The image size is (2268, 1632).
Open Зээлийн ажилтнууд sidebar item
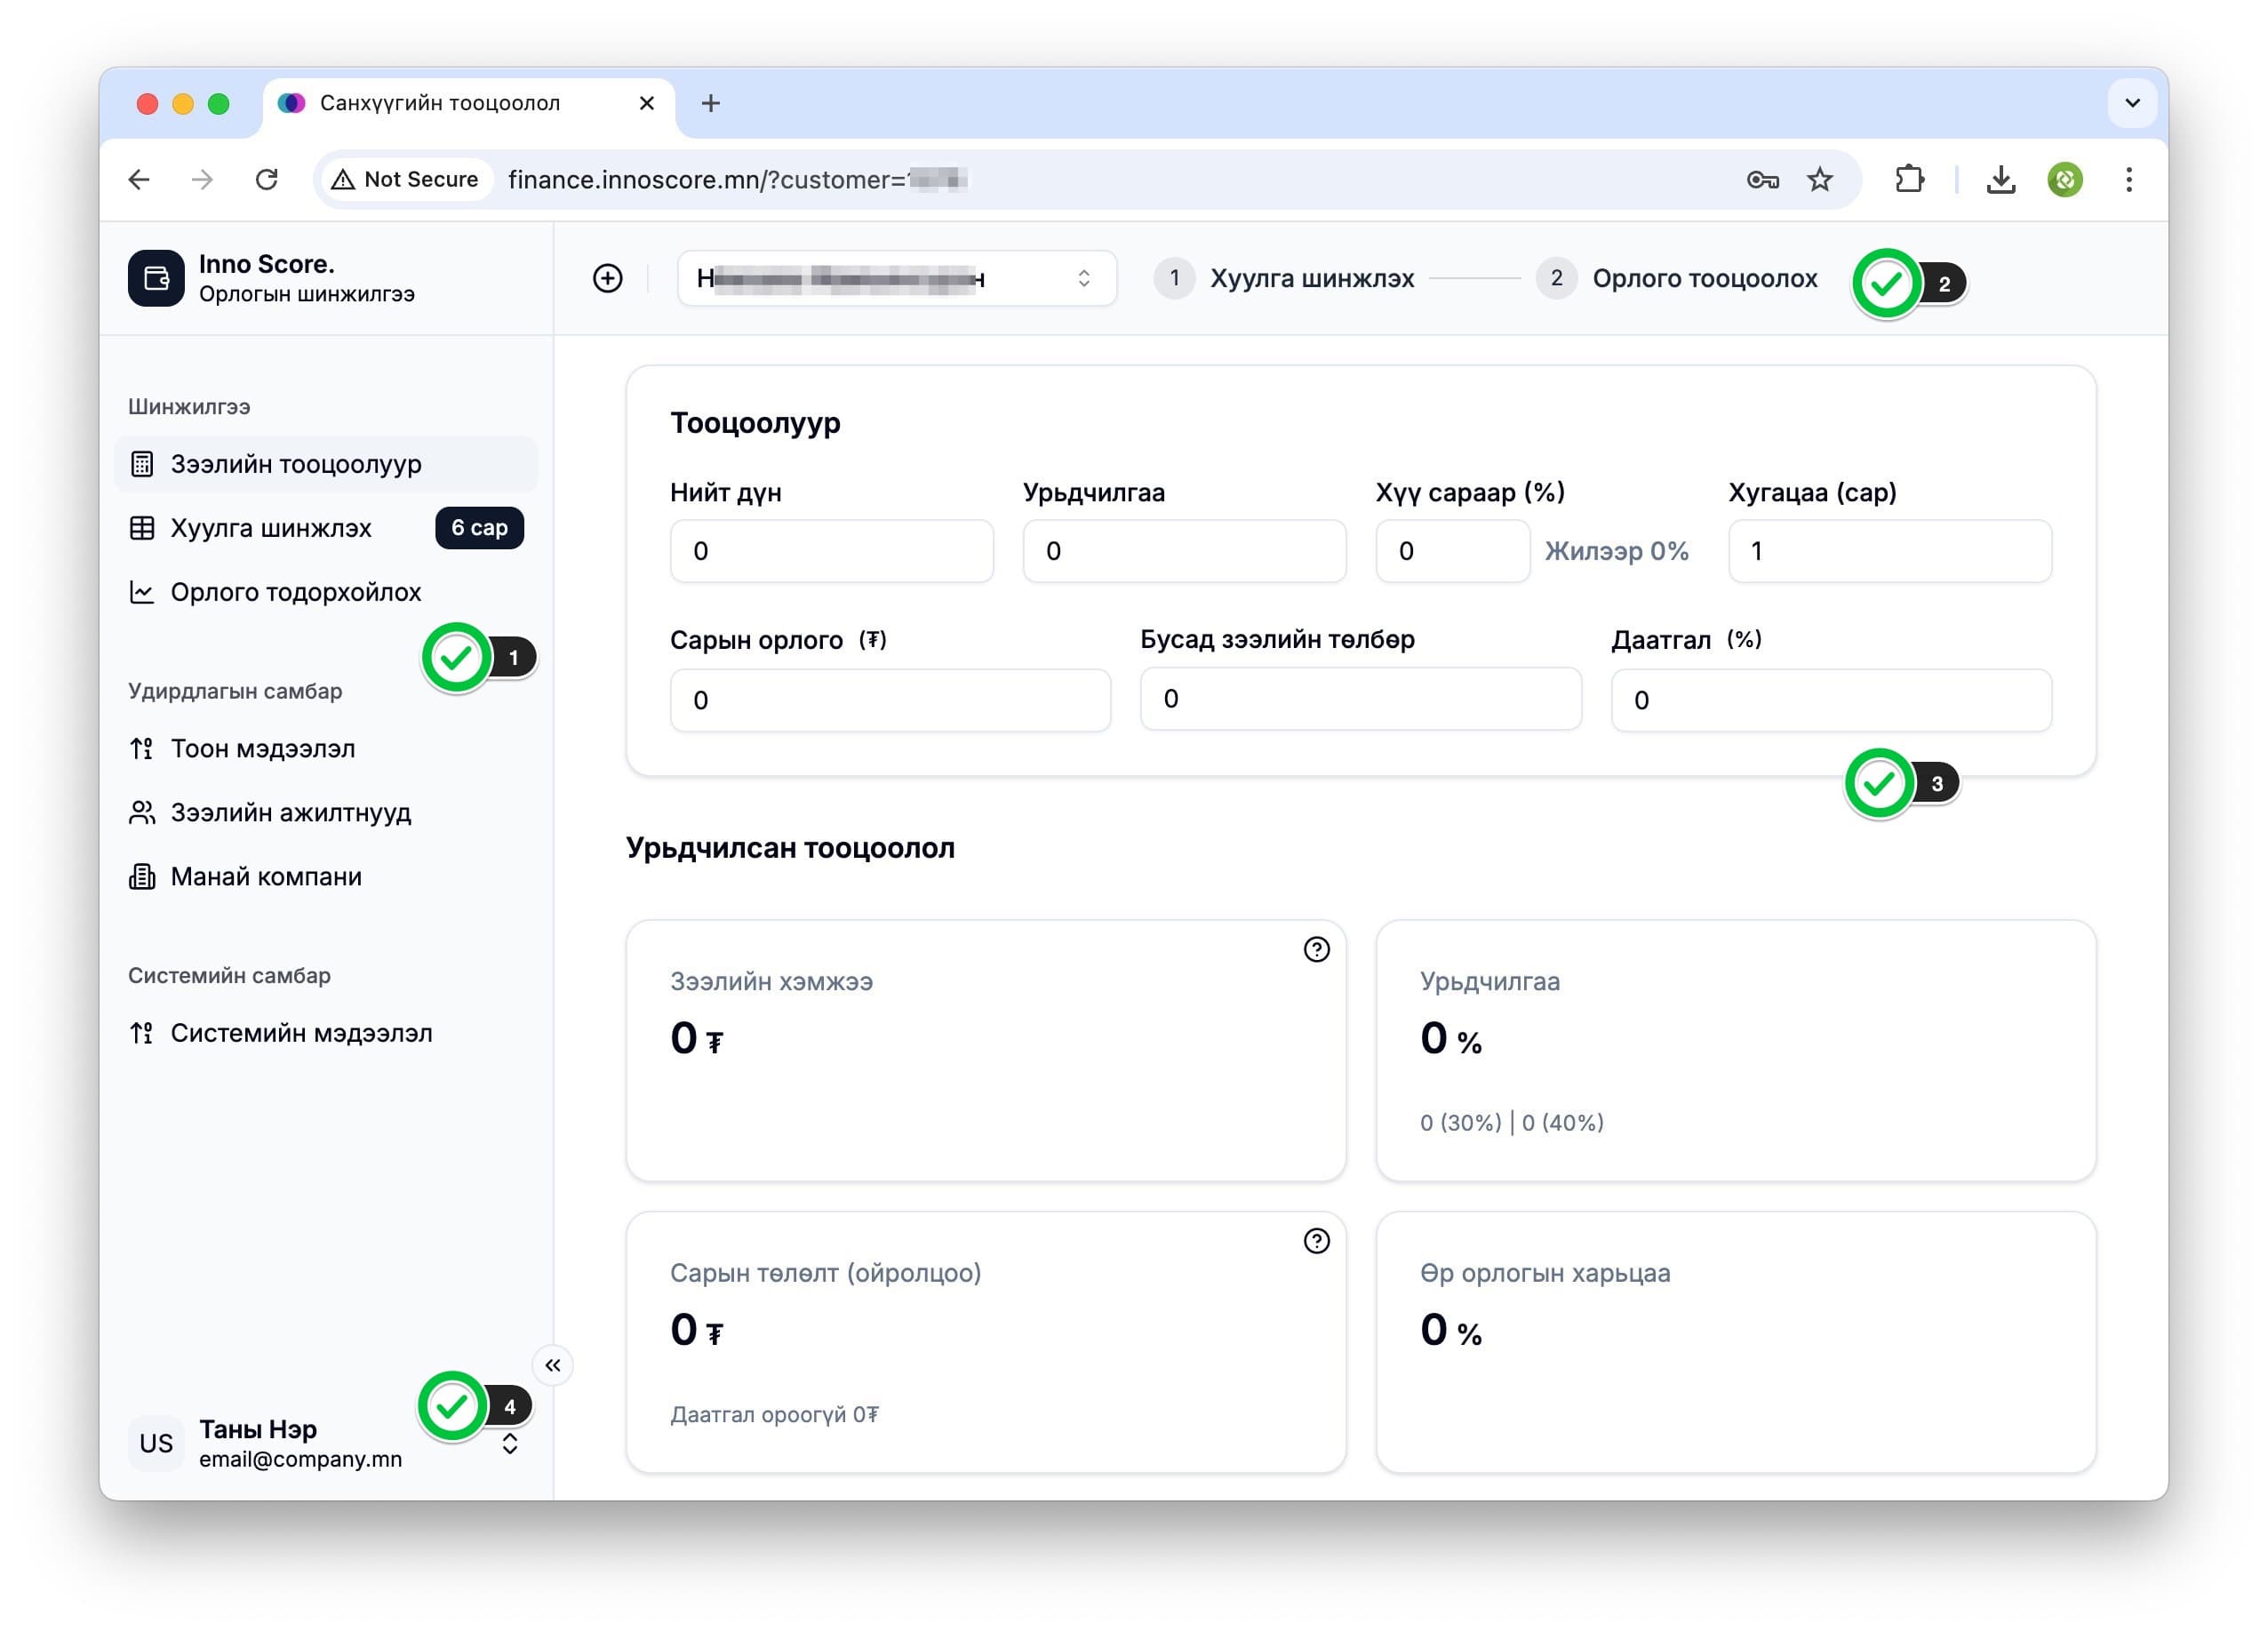tap(290, 812)
